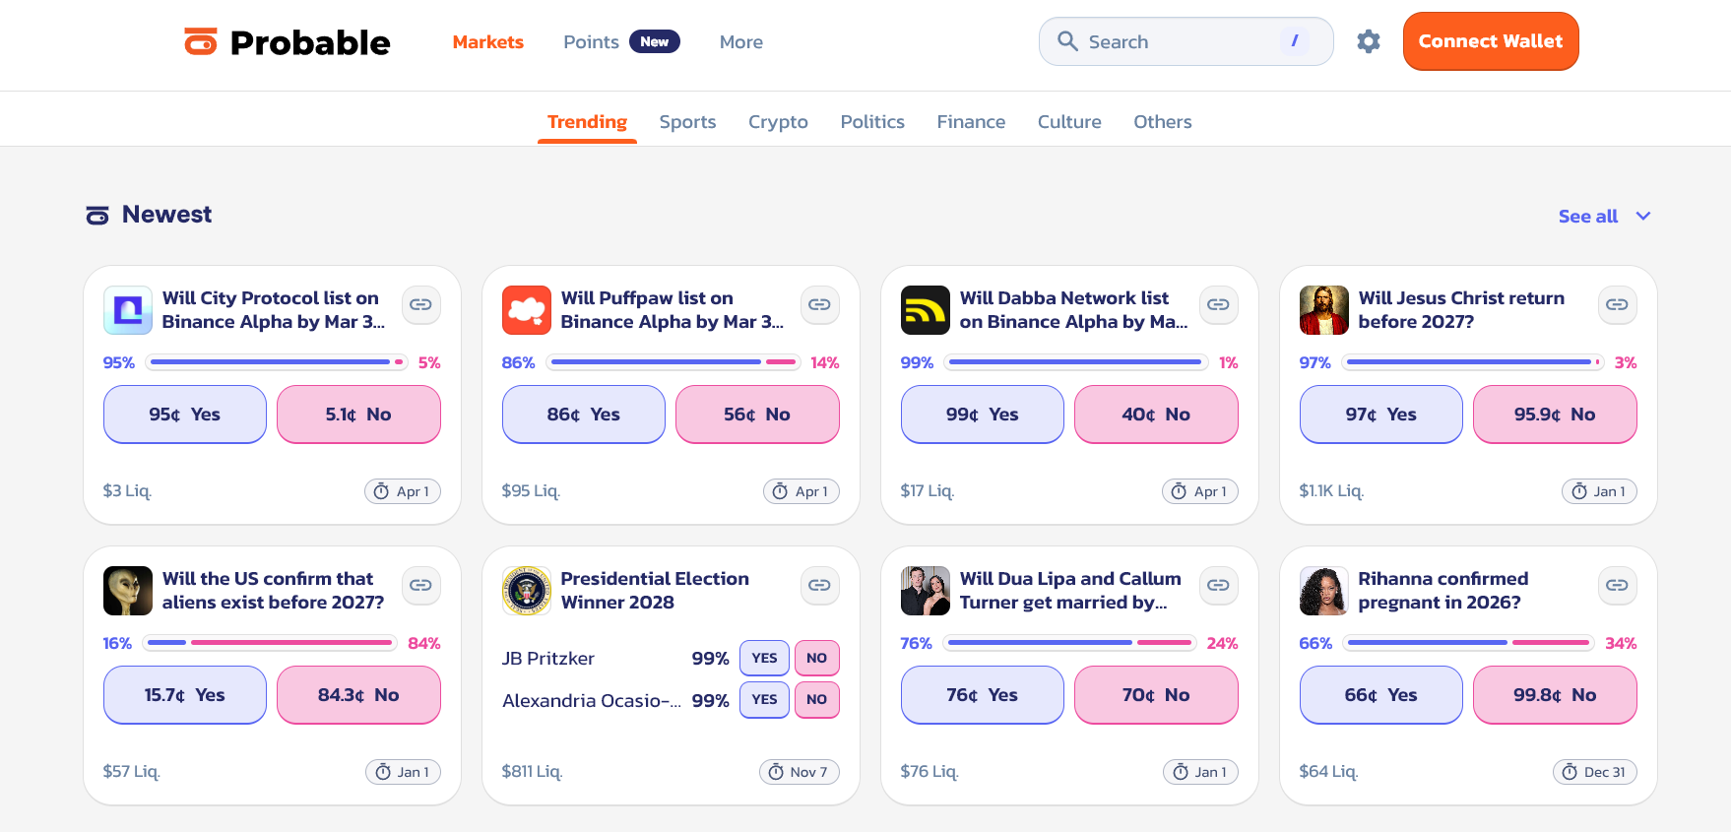Copy link for Presidential Election Winner market
1731x832 pixels.
819,586
